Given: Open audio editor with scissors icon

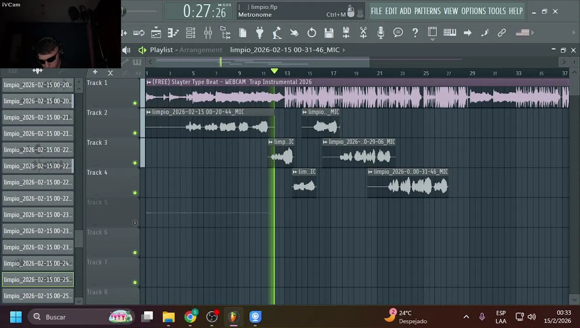Looking at the screenshot, I should click(363, 33).
